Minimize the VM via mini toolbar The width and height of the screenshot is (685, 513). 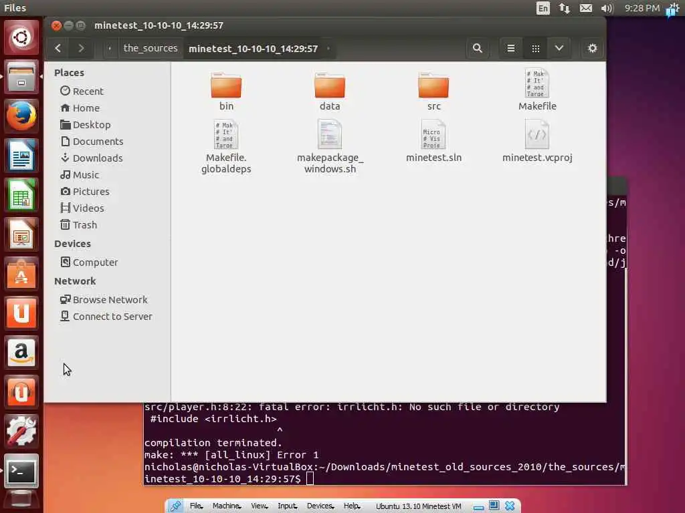pos(479,507)
